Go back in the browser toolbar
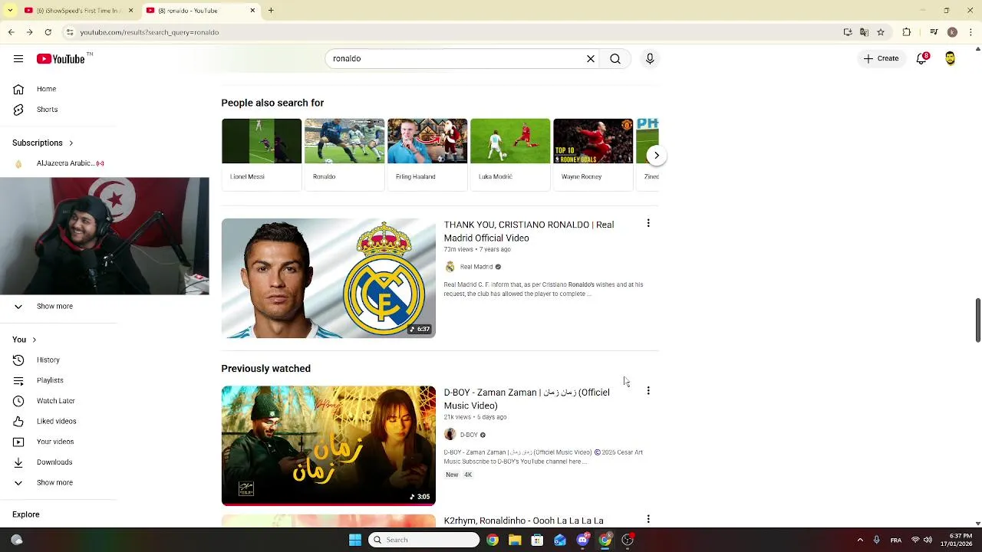The image size is (982, 552). [11, 32]
